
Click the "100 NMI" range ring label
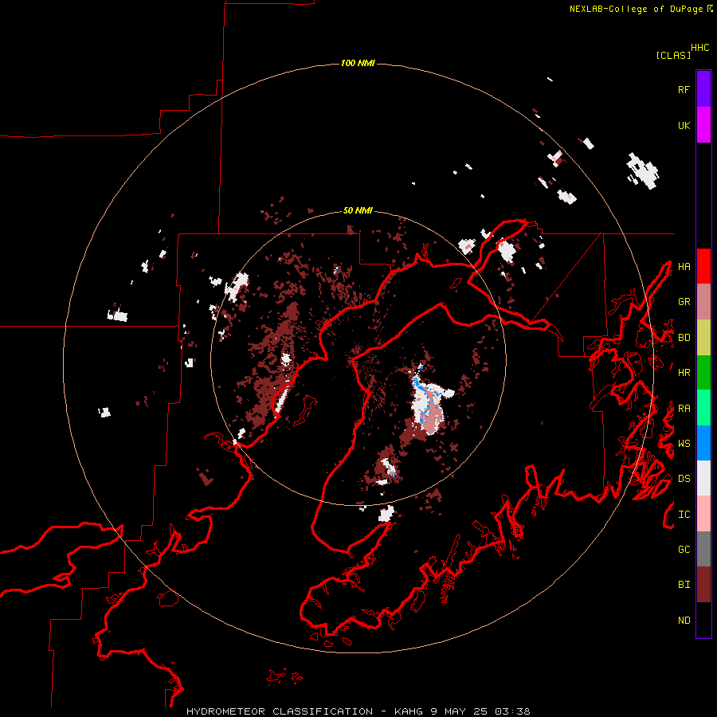click(x=358, y=63)
